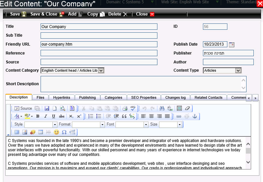This screenshot has height=182, width=263.
Task: Toggle Italic formatting
Action: (46, 116)
